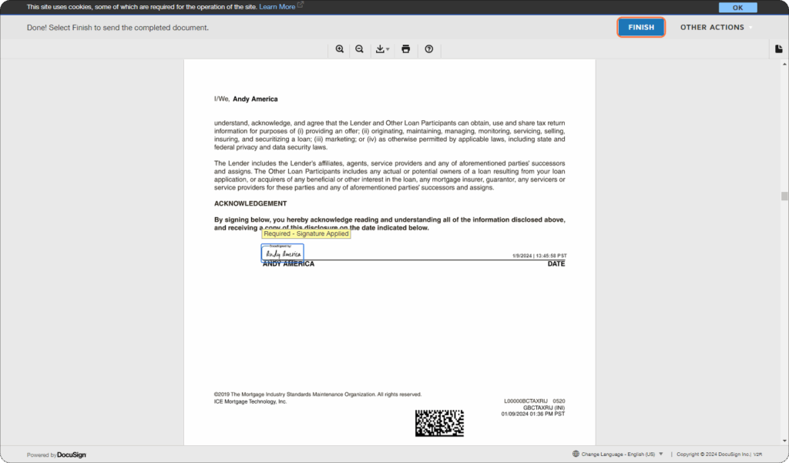Click the DocuSign logo in footer
Image resolution: width=789 pixels, height=463 pixels.
tap(72, 455)
